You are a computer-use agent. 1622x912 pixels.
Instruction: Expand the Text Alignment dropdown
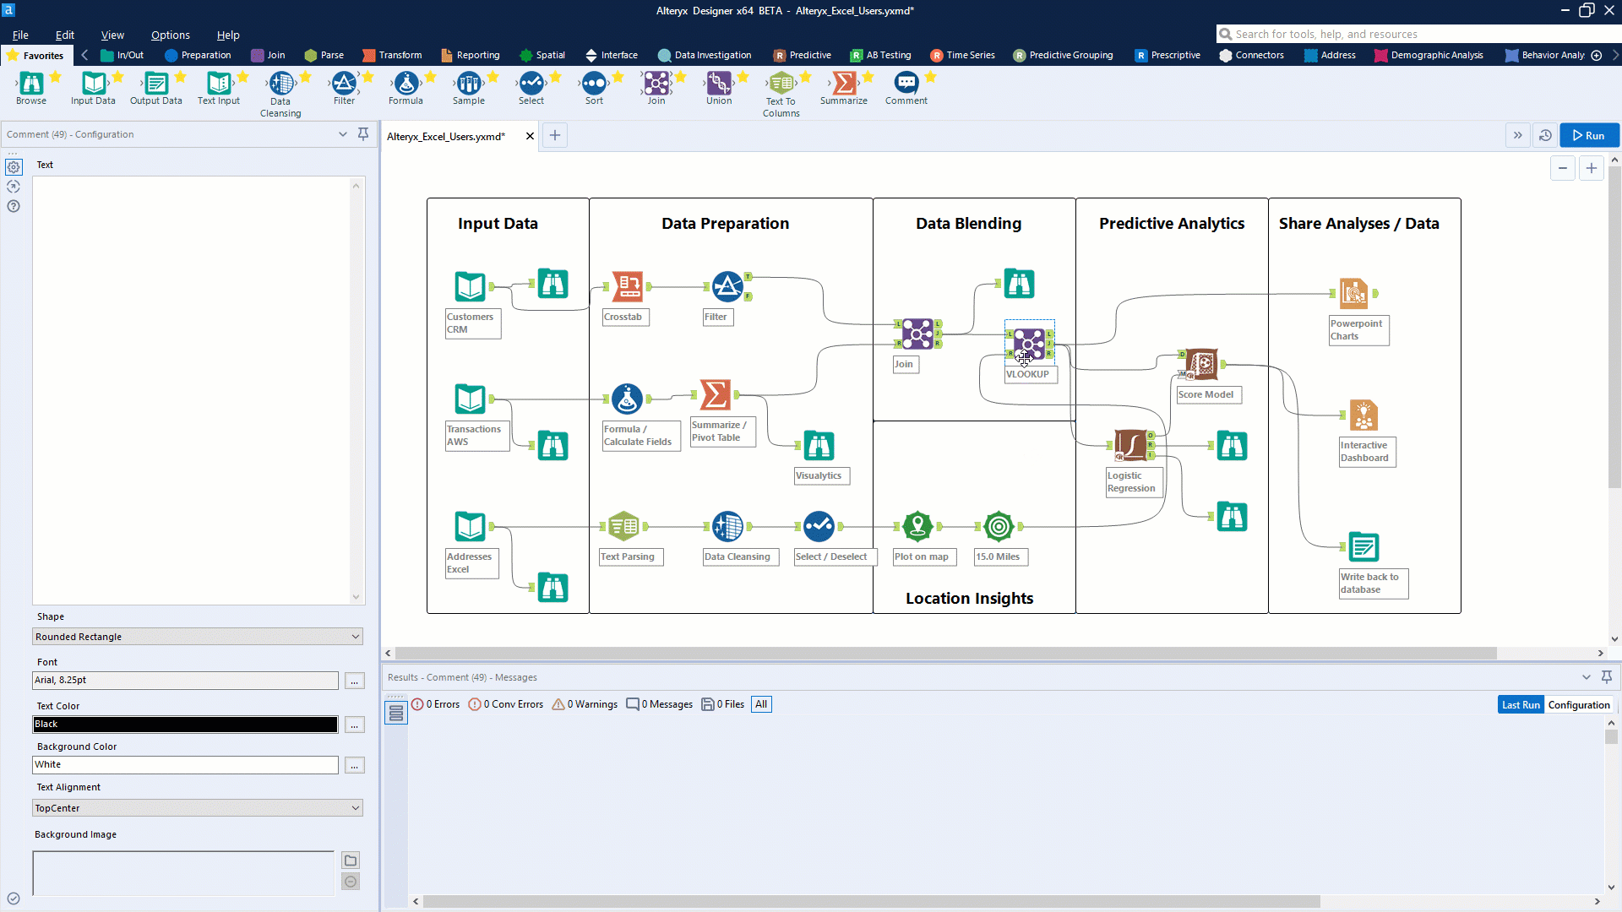tap(354, 807)
